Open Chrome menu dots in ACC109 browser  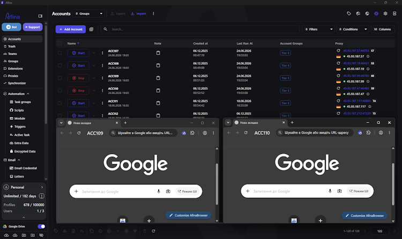coord(213,133)
